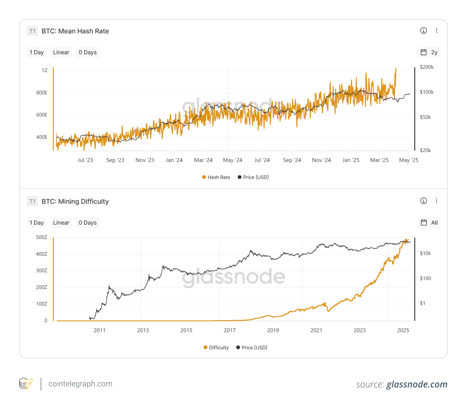Click calendar icon beside 2y range
Viewport: 467px width, 410px height.
click(x=424, y=53)
